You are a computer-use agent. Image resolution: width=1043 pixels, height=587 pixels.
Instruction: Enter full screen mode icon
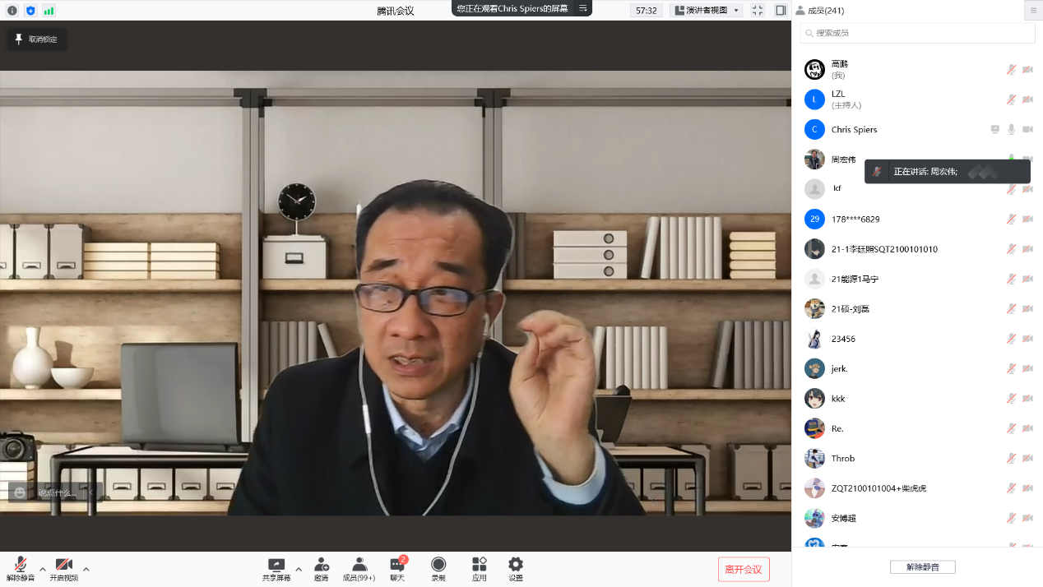(x=758, y=11)
